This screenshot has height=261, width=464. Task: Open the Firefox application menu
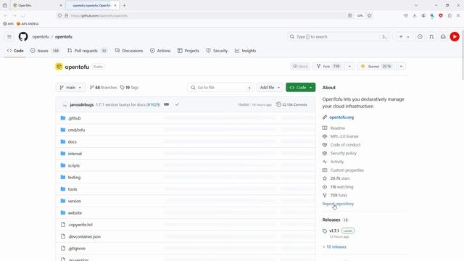tap(458, 15)
